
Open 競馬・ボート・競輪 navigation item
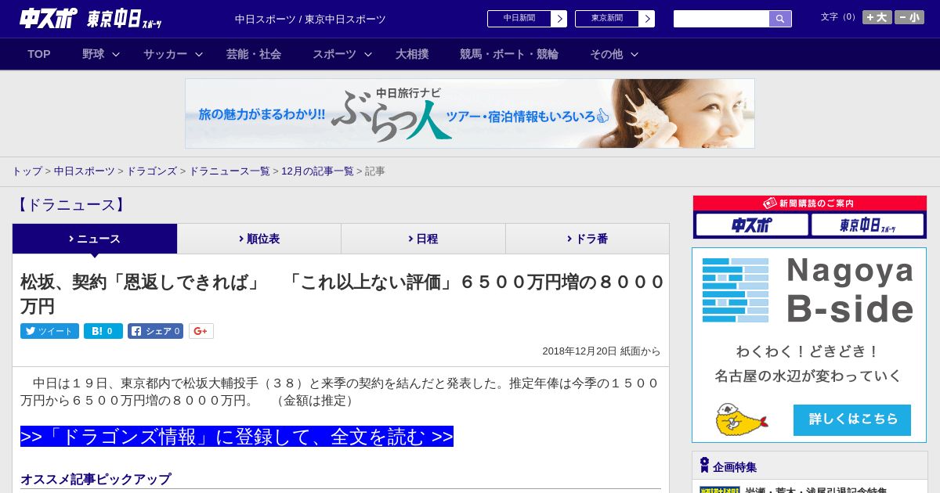pos(509,54)
